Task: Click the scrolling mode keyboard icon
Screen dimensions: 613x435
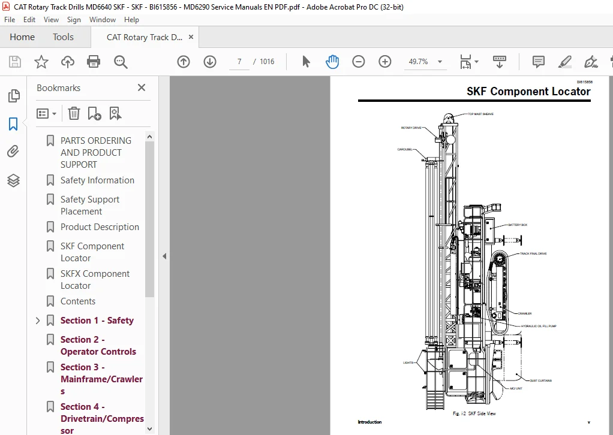Action: tap(499, 62)
